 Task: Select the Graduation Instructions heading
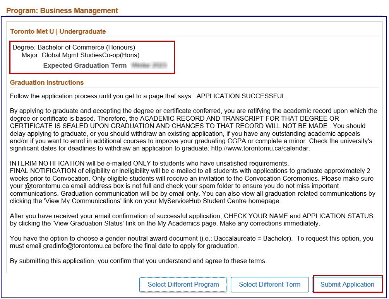(46, 82)
